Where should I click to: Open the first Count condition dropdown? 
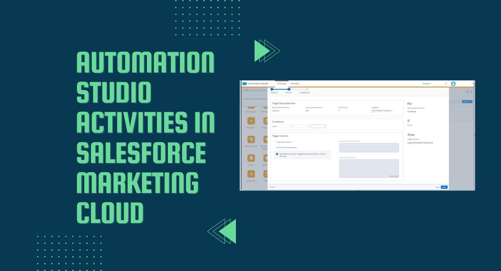[x=286, y=126]
